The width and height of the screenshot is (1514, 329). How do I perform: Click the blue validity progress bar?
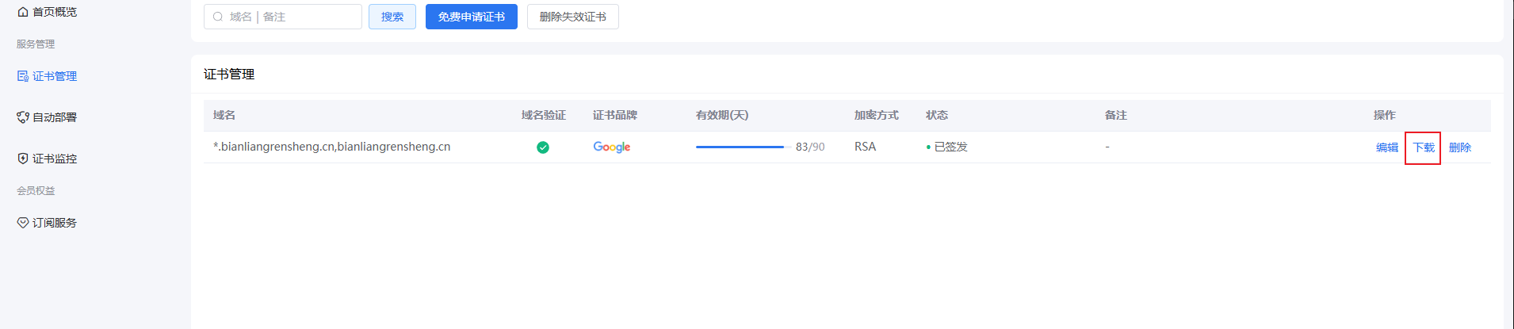(x=740, y=147)
